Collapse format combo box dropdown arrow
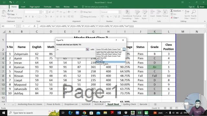This screenshot has height=116, width=207. [124, 49]
